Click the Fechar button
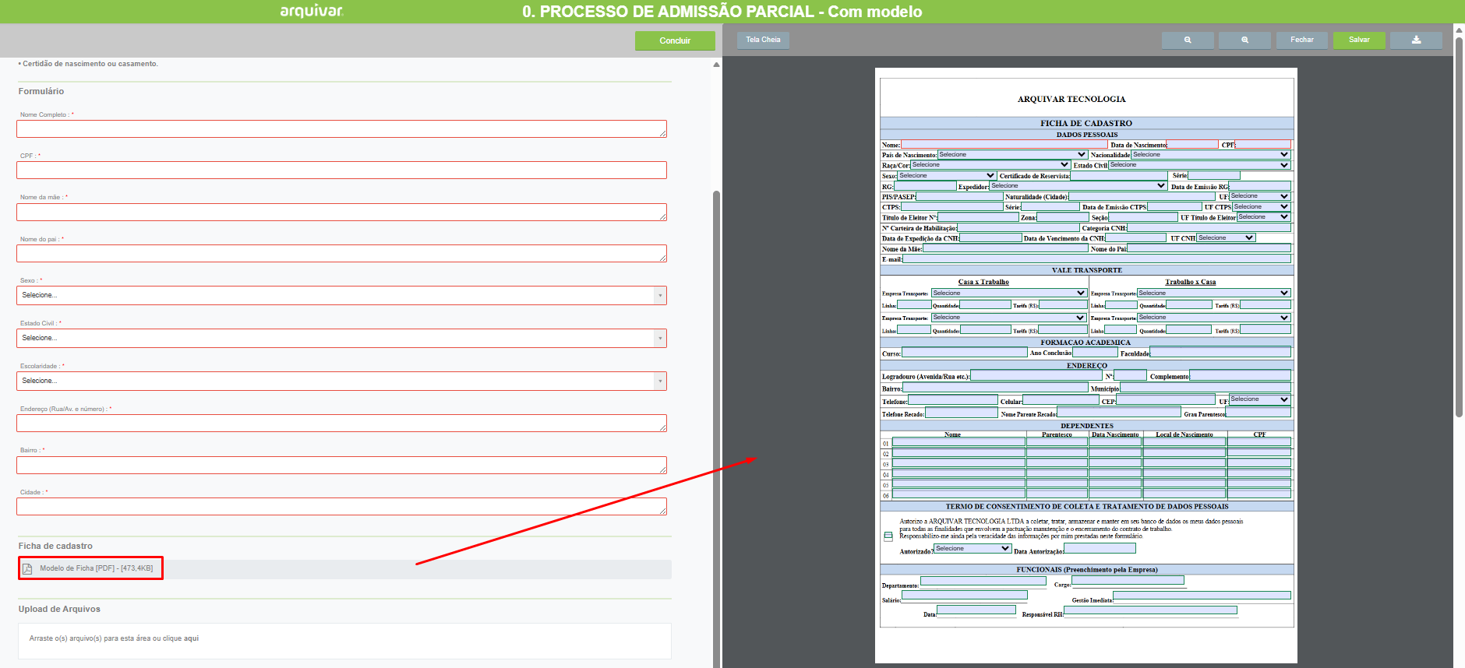The height and width of the screenshot is (668, 1465). 1302,40
